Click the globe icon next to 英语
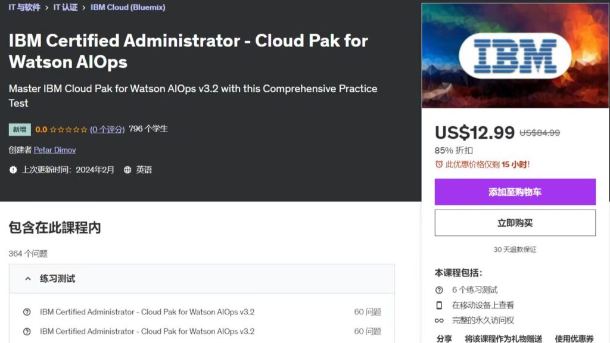 click(x=127, y=170)
